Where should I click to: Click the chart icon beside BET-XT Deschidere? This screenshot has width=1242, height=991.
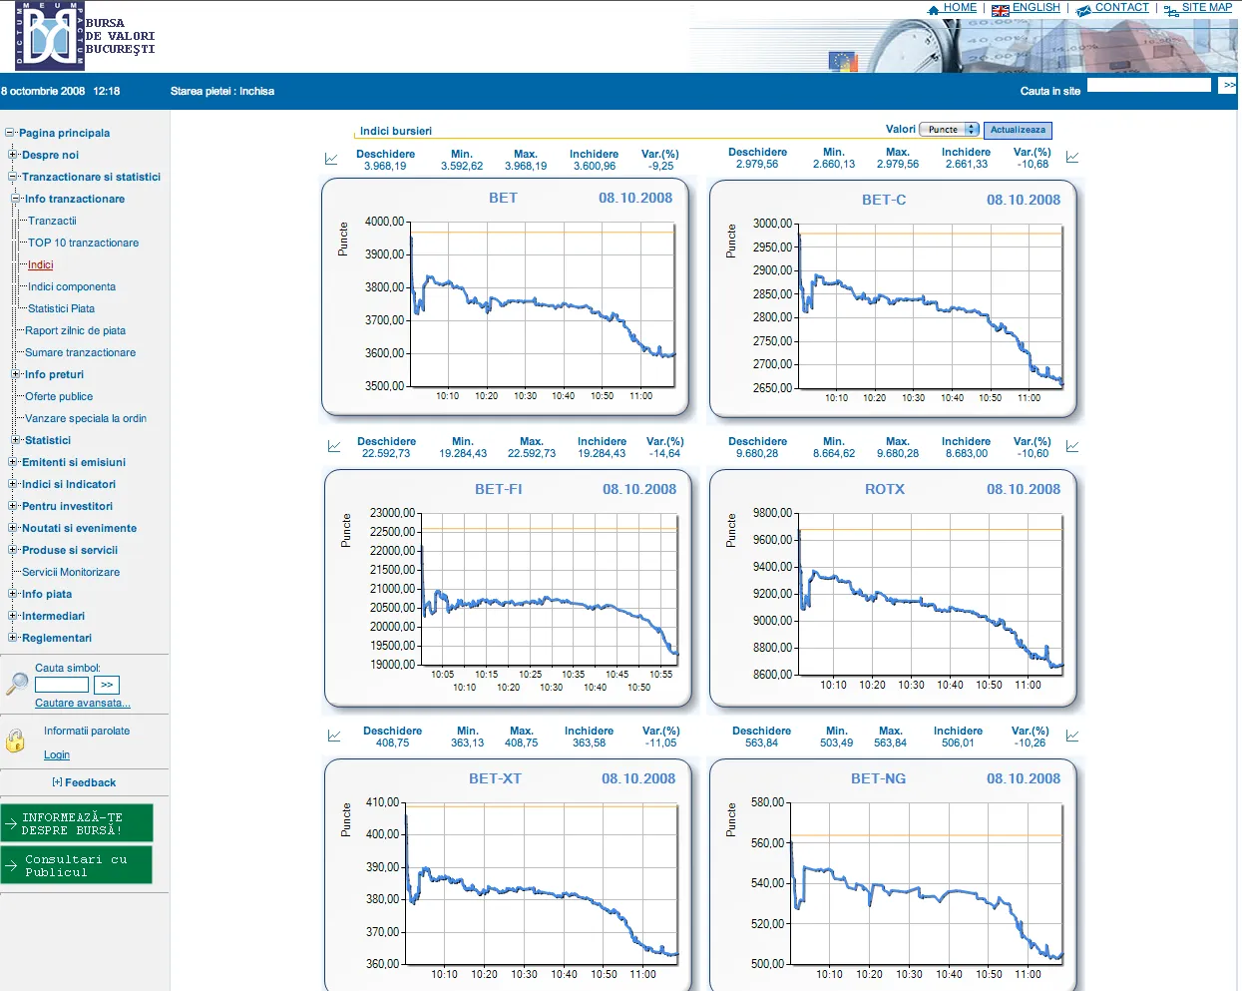pyautogui.click(x=334, y=736)
